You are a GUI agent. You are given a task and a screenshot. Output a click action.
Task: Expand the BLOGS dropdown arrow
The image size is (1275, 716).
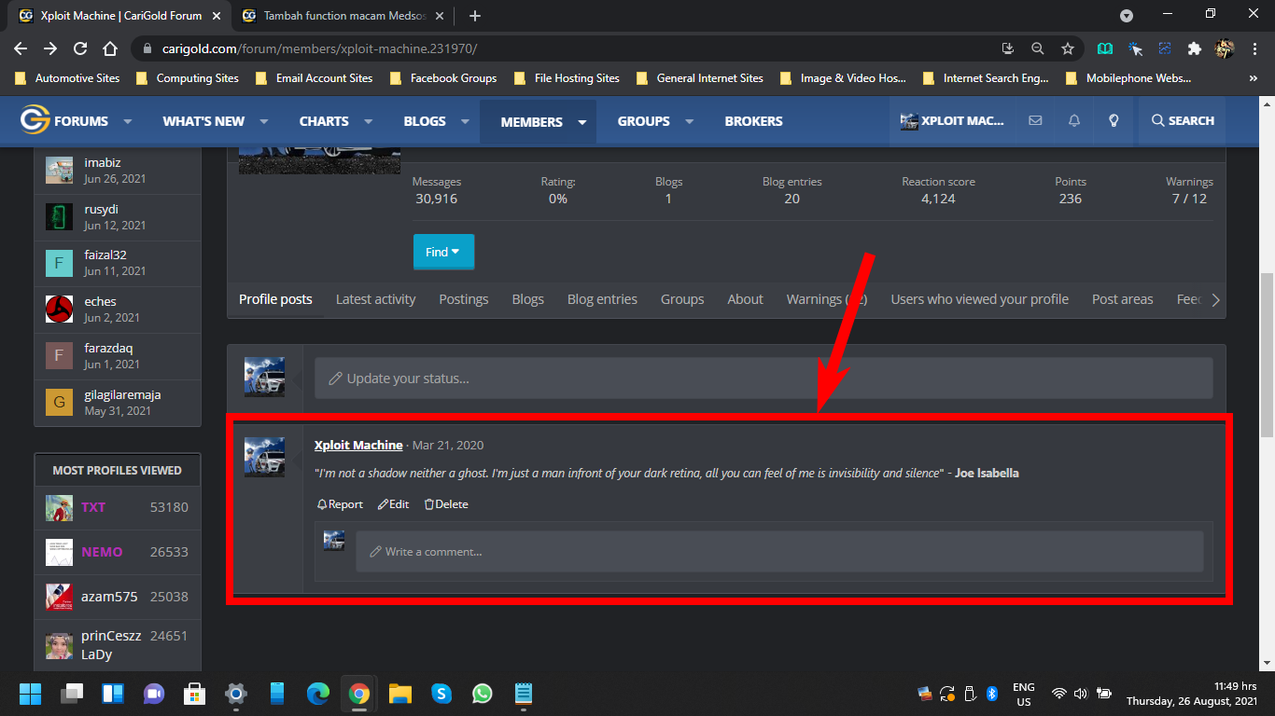click(x=466, y=121)
